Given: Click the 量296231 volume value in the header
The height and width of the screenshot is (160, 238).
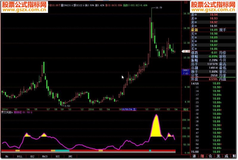Looking at the screenshot, I should (x=67, y=5).
